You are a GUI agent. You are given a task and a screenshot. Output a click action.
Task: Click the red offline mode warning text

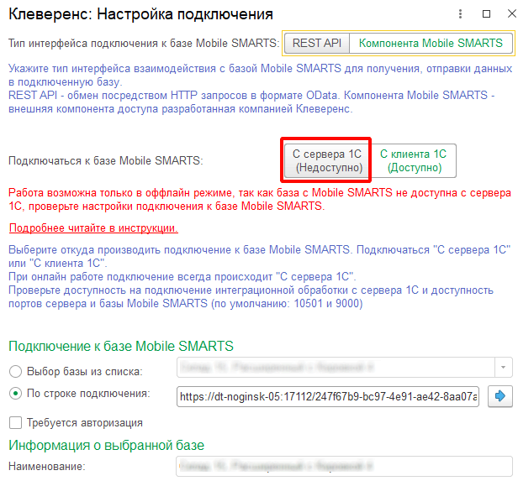click(260, 199)
